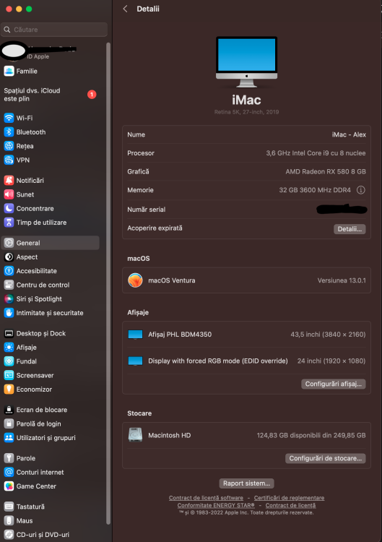Go back using the Detalii chevron
This screenshot has height=542, width=382.
[126, 9]
